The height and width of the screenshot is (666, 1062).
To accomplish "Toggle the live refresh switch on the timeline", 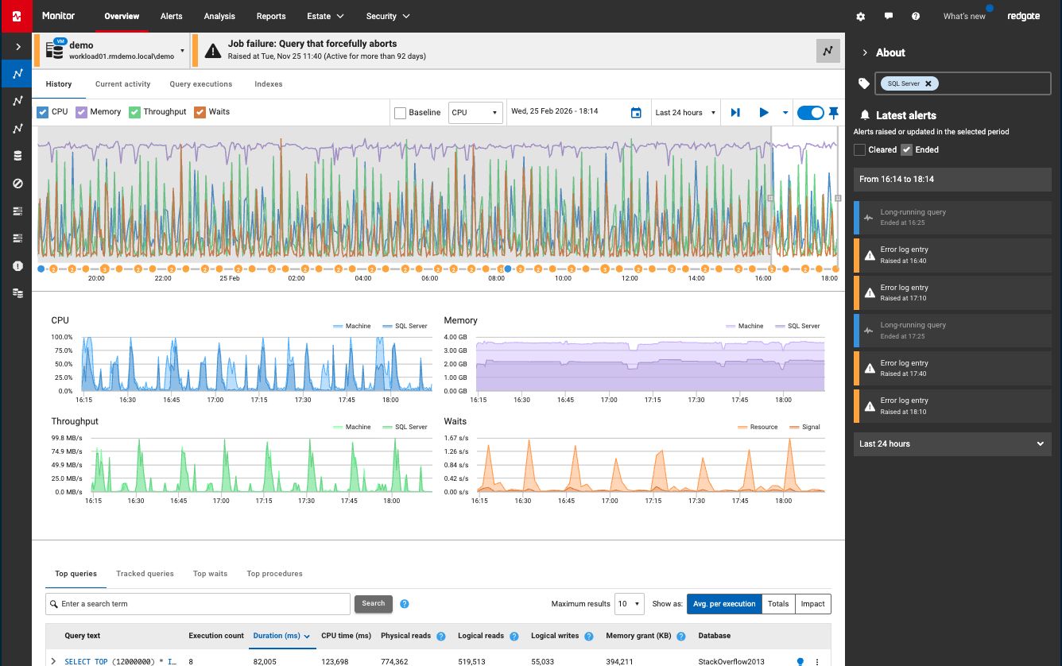I will pyautogui.click(x=809, y=113).
